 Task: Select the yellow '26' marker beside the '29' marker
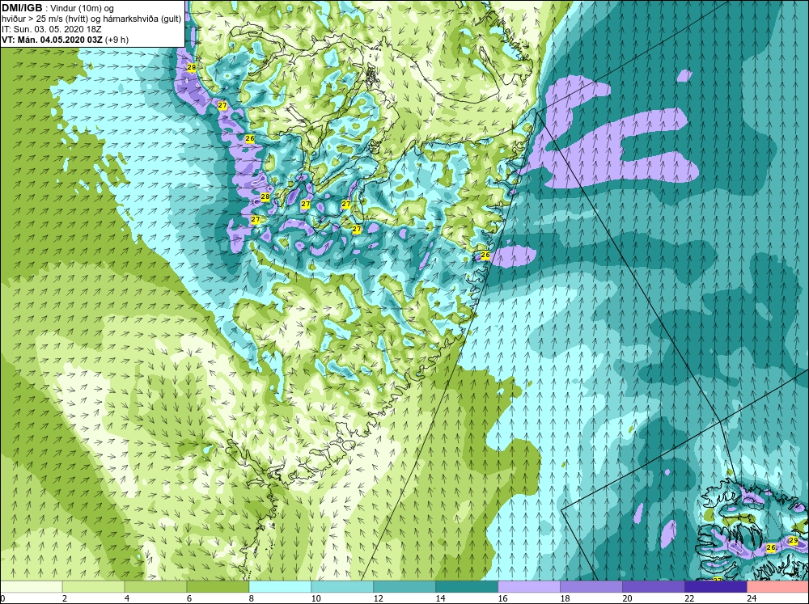click(771, 547)
